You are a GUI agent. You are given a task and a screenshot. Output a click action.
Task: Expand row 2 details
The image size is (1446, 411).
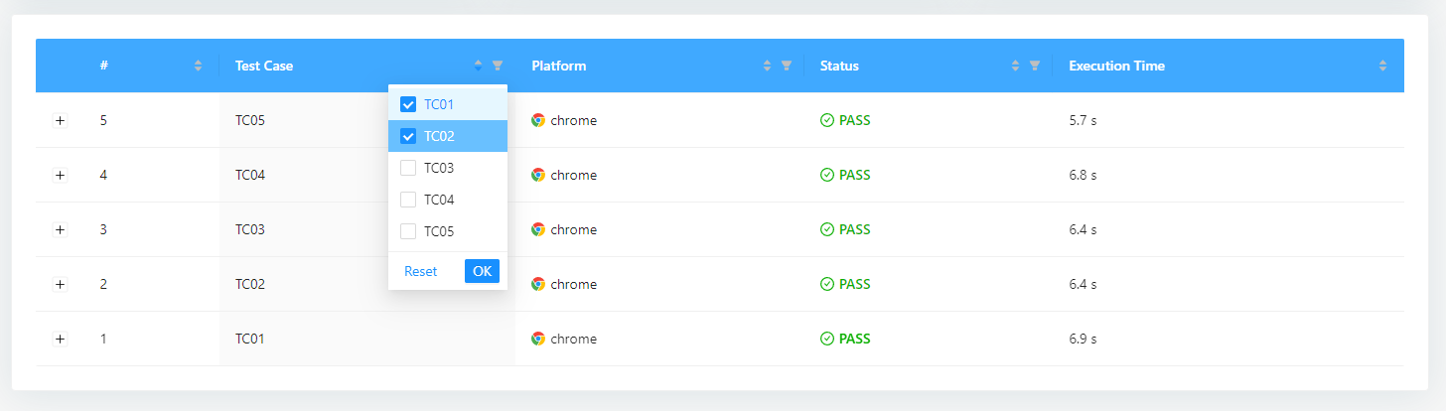(x=60, y=284)
